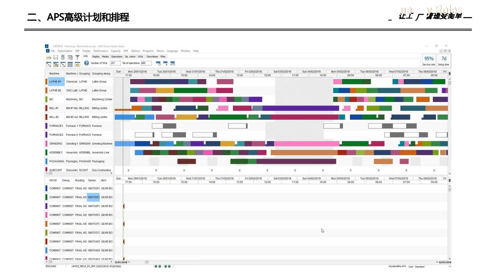Click the fourth green status bar indicator
Viewport: 496px width, 279px height.
[169, 266]
